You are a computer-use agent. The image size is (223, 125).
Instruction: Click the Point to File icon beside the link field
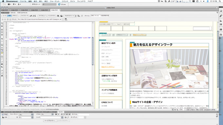pyautogui.click(x=65, y=117)
